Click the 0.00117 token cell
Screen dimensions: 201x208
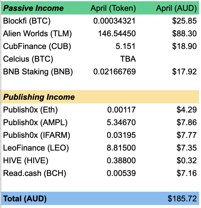click(x=121, y=110)
